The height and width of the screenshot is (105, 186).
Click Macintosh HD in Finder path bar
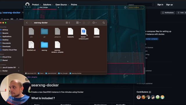coord(31,73)
